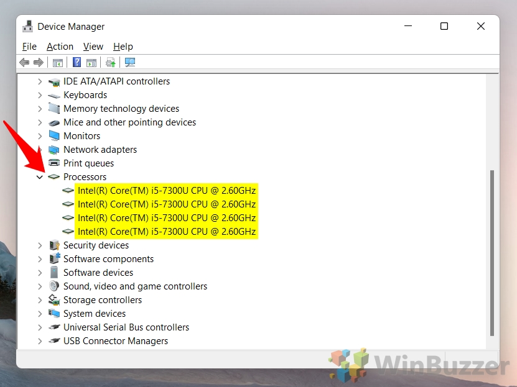The width and height of the screenshot is (517, 387).
Task: Click the Software devices icon
Action: [54, 273]
